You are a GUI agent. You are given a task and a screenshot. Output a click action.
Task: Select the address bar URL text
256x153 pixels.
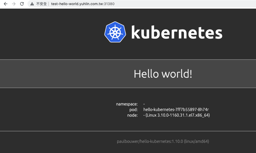[83, 4]
